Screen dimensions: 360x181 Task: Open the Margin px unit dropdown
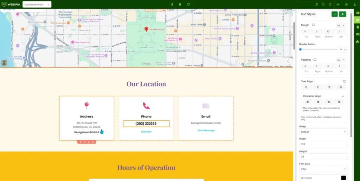341,25
